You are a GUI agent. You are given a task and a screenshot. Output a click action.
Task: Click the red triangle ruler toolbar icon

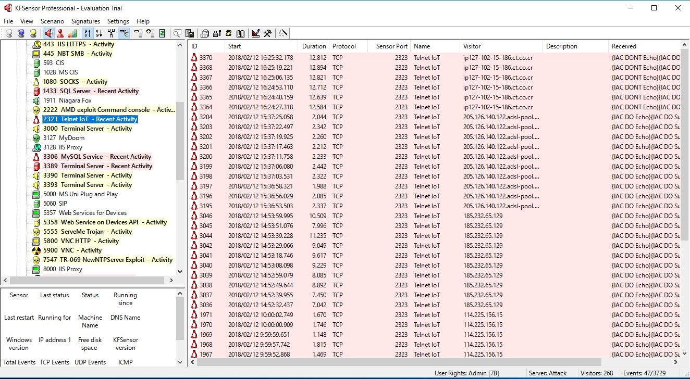[255, 33]
